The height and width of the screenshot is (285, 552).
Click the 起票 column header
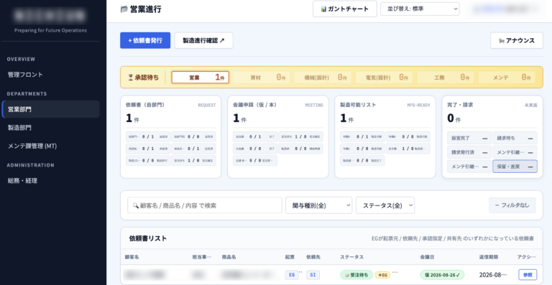pos(290,257)
